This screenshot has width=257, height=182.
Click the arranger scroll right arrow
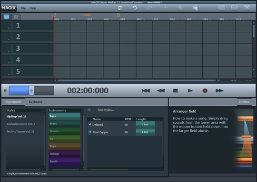coord(218,81)
